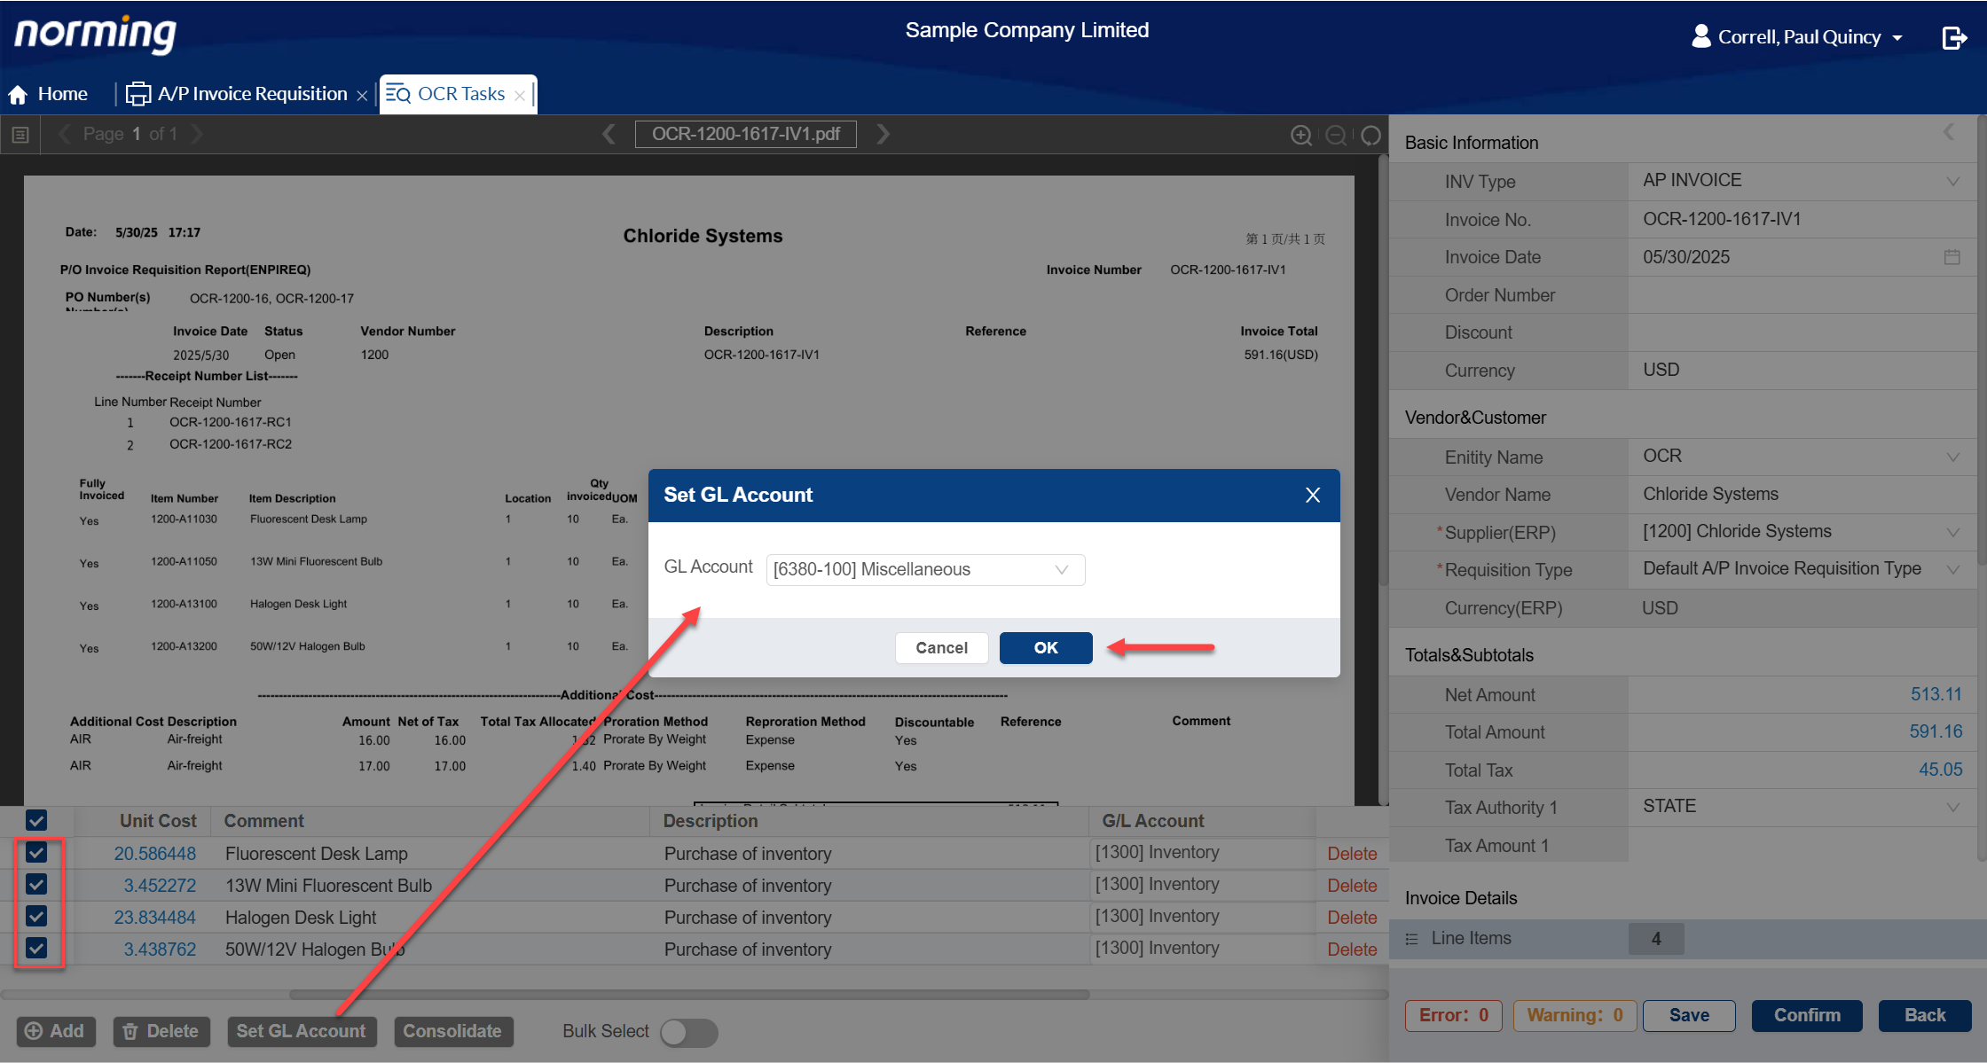Expand the Requisition Type dropdown
Screen dimensions: 1987x1063
1952,569
